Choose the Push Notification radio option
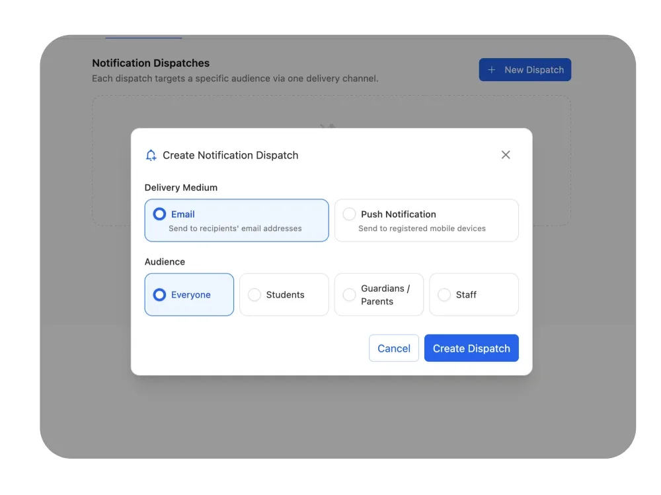The width and height of the screenshot is (661, 495). 349,214
